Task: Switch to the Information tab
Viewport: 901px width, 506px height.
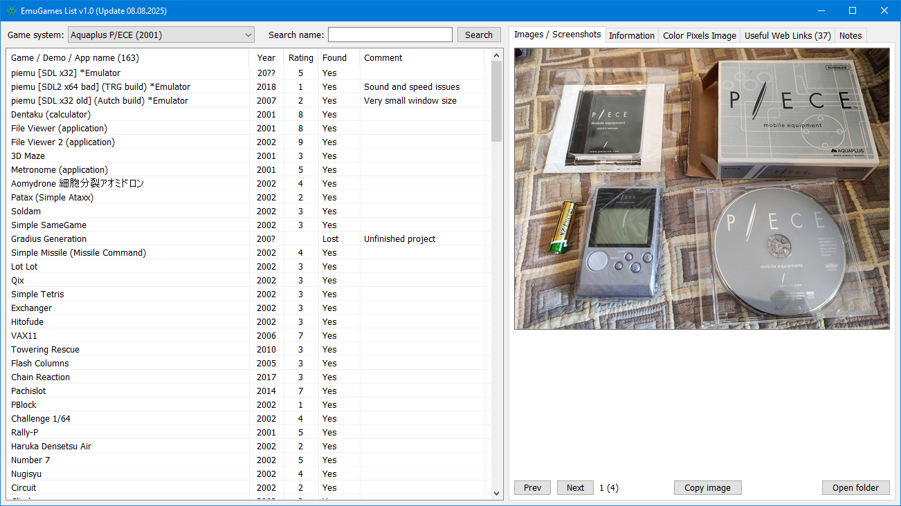Action: click(631, 35)
